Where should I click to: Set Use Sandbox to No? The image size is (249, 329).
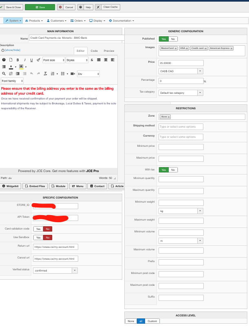[x=48, y=238]
